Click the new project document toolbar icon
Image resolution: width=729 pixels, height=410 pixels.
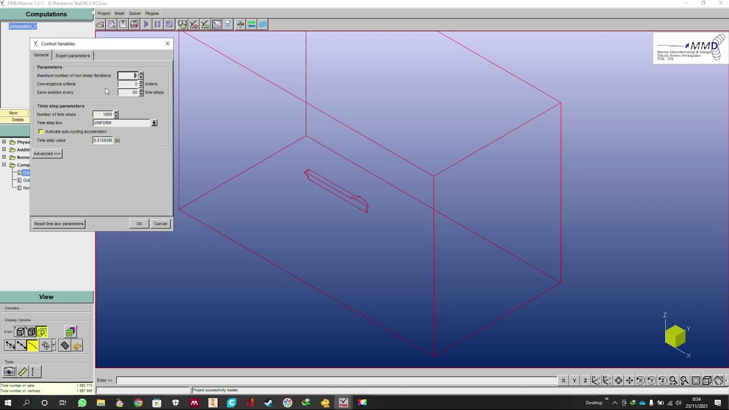[112, 24]
